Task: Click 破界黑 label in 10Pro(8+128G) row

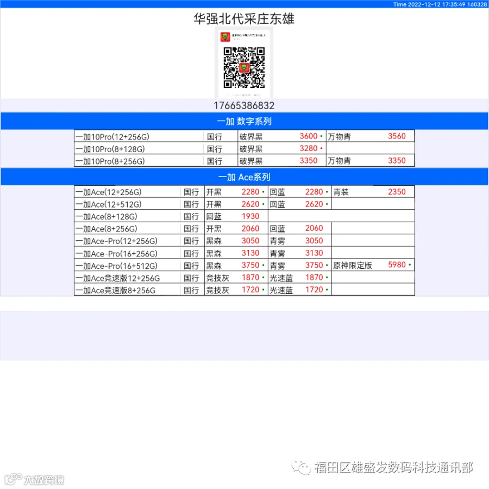Action: 251,149
